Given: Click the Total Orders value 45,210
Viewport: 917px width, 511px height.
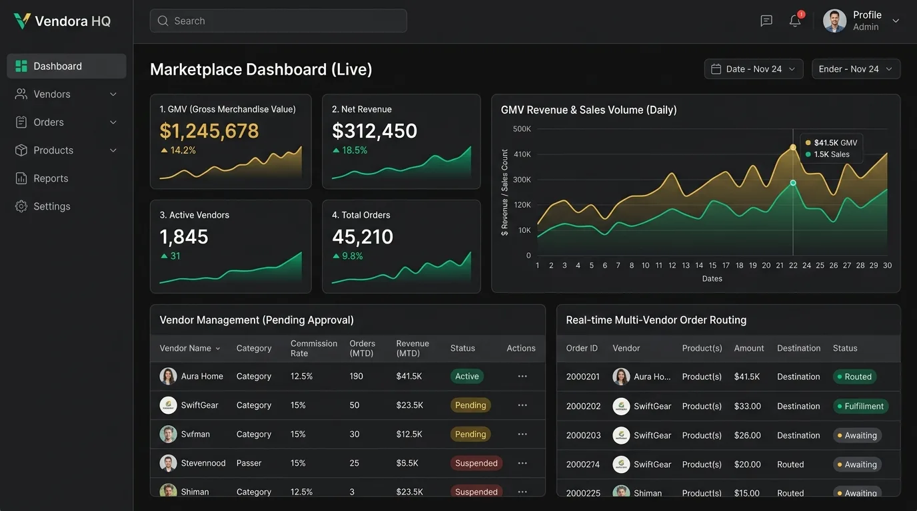Looking at the screenshot, I should (x=363, y=237).
